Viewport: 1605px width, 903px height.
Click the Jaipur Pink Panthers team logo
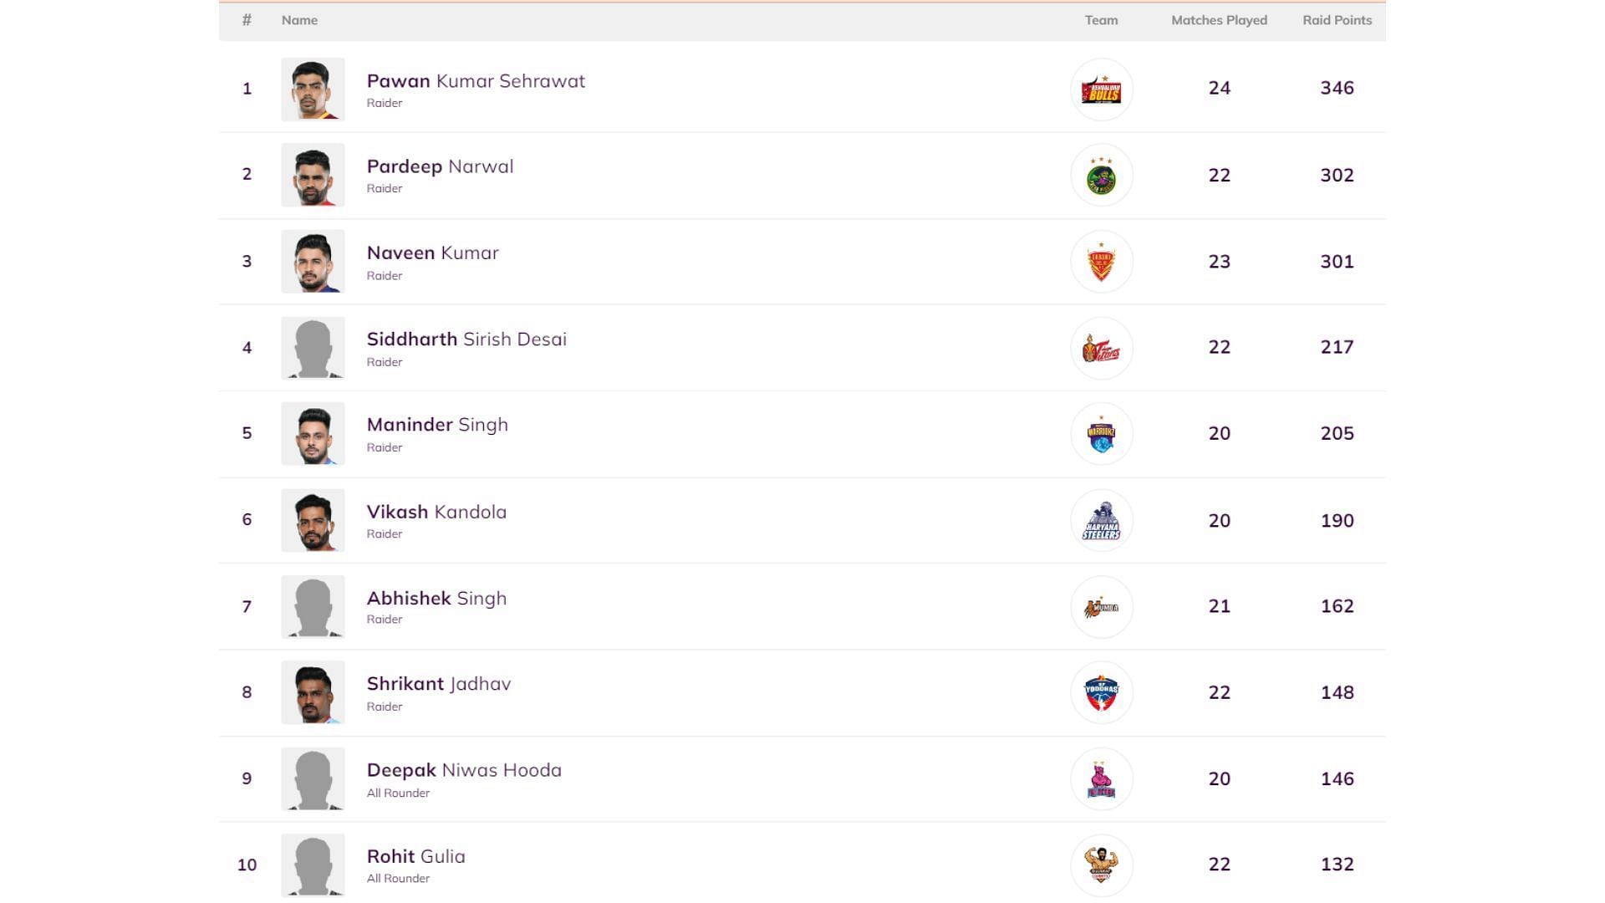pyautogui.click(x=1101, y=779)
